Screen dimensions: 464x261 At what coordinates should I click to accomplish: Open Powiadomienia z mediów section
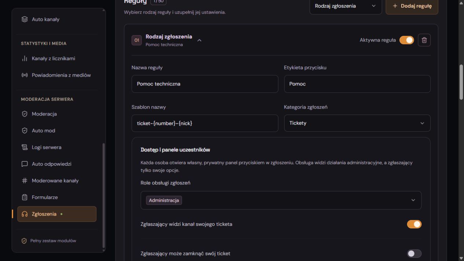[57, 76]
